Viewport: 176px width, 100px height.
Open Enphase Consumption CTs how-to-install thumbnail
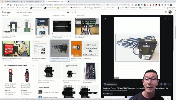pos(85,49)
